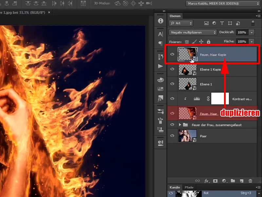Click the Deckkraft 100% field
Viewport: 262px width, 197px height.
(x=242, y=33)
